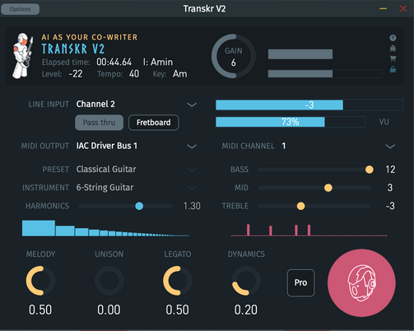Click the 73% VU meter bar
Image resolution: width=414 pixels, height=331 pixels.
tap(291, 122)
